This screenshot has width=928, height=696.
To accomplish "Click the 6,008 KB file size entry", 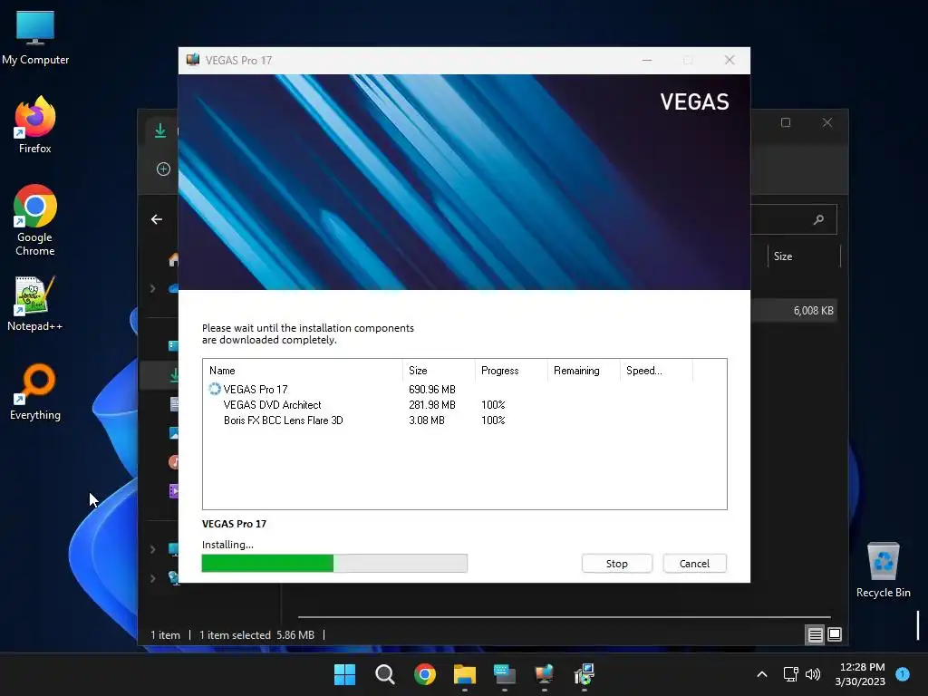I will pyautogui.click(x=813, y=311).
